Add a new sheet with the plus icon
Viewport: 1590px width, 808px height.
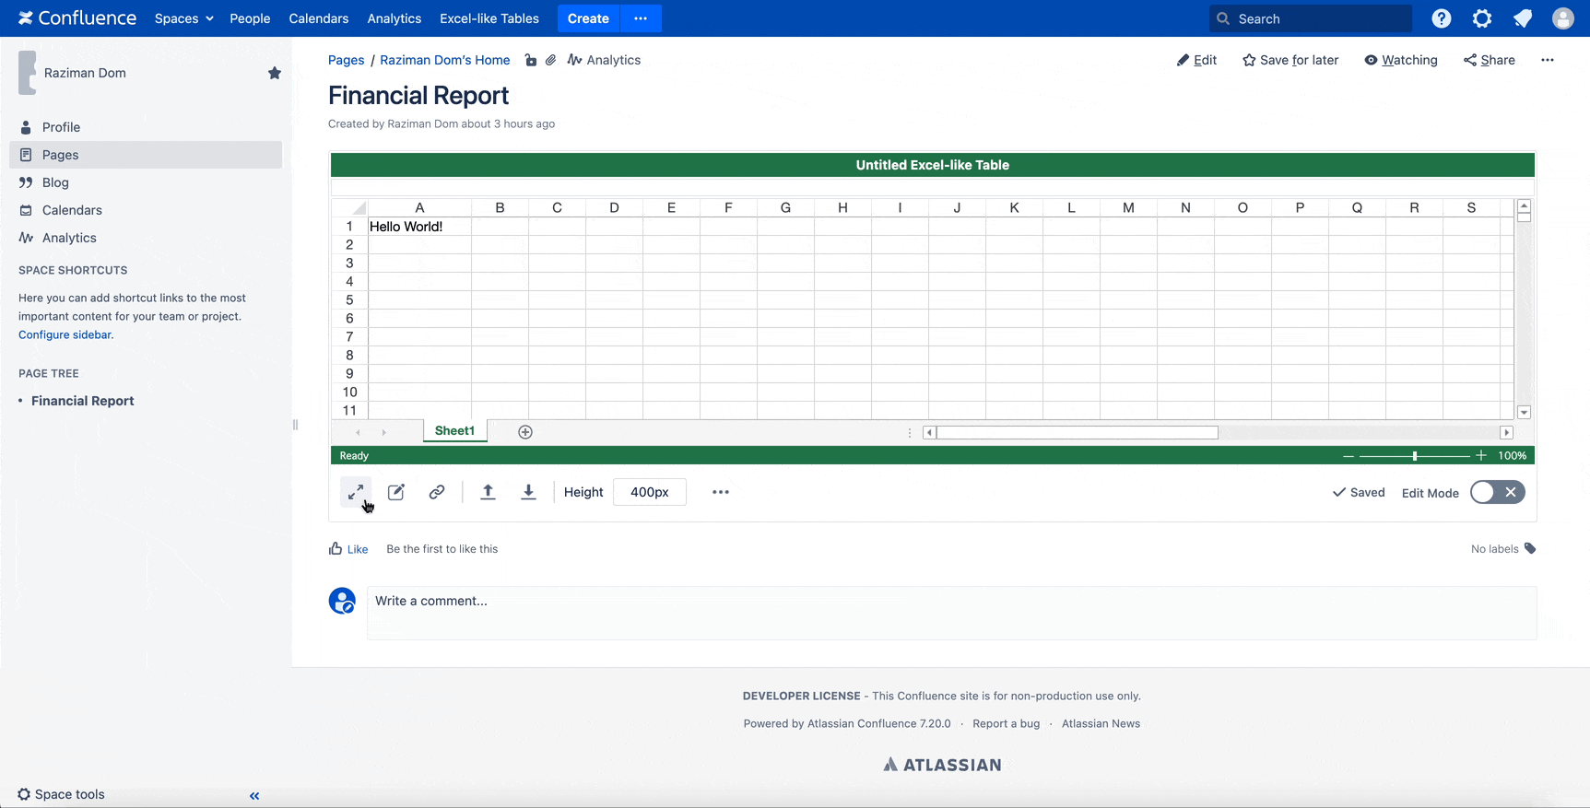pos(525,432)
